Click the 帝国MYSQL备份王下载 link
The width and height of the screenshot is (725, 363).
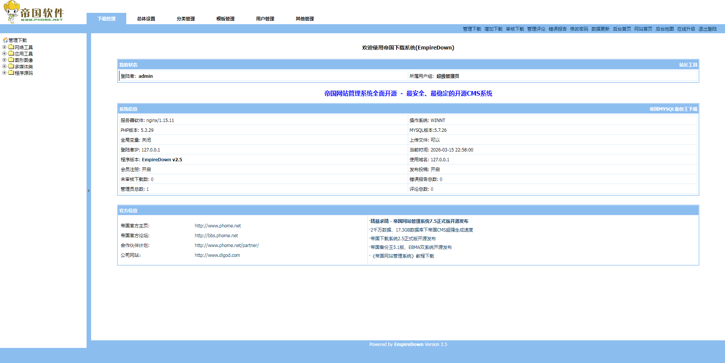[673, 109]
